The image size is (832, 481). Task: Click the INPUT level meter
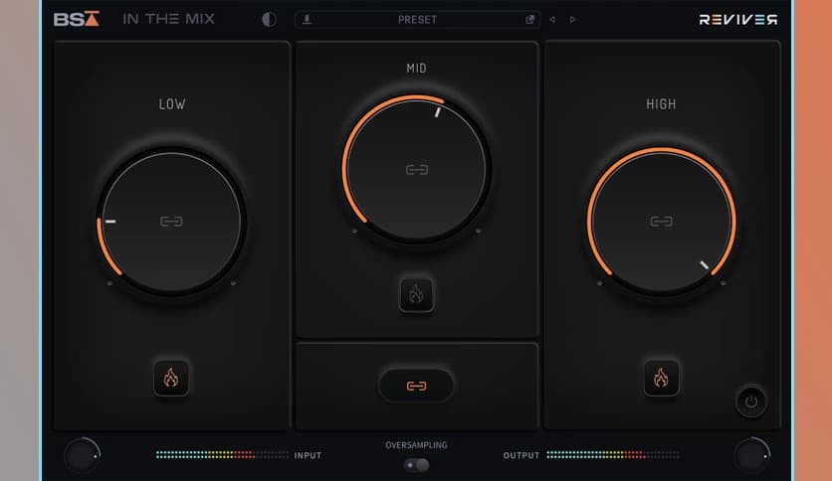pos(222,455)
